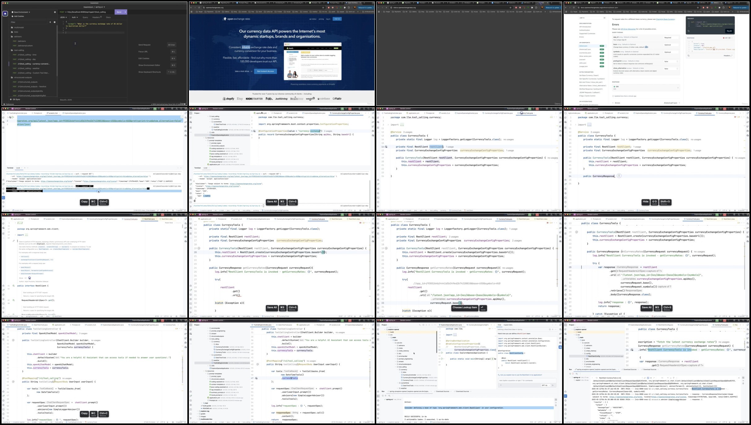Switch to the Query tab in Insomnium

pyautogui.click(x=85, y=17)
